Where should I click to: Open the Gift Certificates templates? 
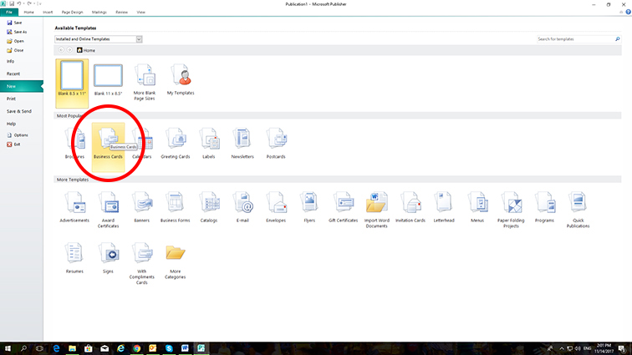point(343,207)
